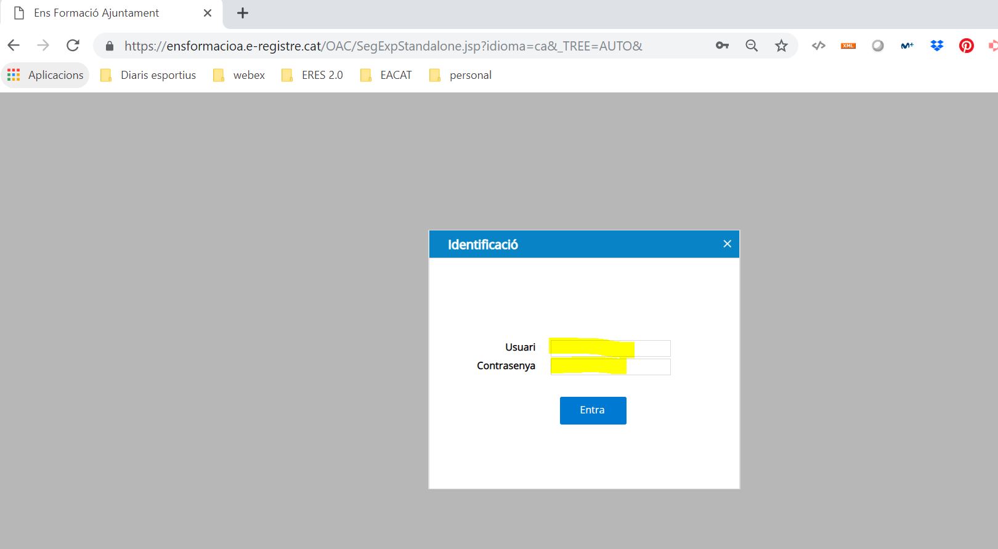Expand the ERES 2.0 bookmark folder
This screenshot has width=998, height=549.
312,75
